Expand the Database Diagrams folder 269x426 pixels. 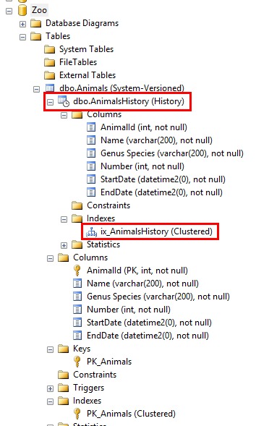pyautogui.click(x=23, y=24)
